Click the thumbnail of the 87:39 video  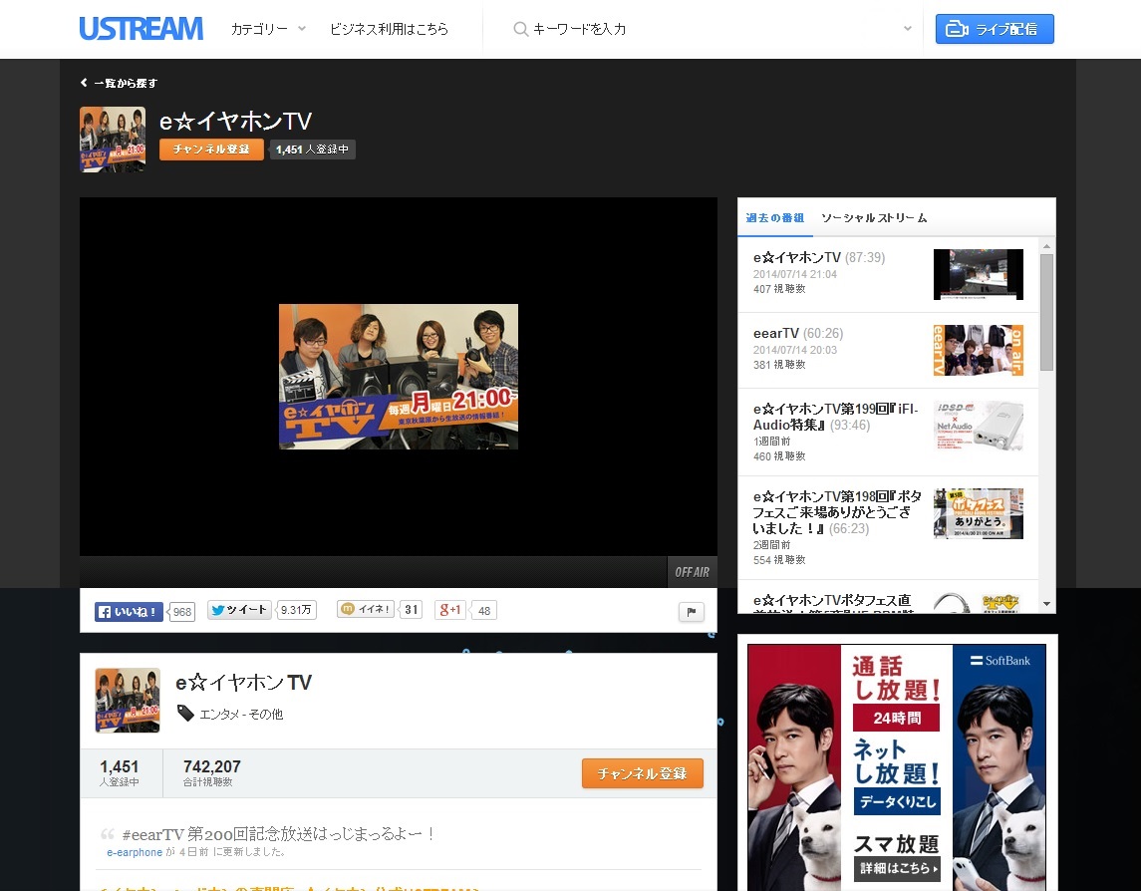(978, 274)
